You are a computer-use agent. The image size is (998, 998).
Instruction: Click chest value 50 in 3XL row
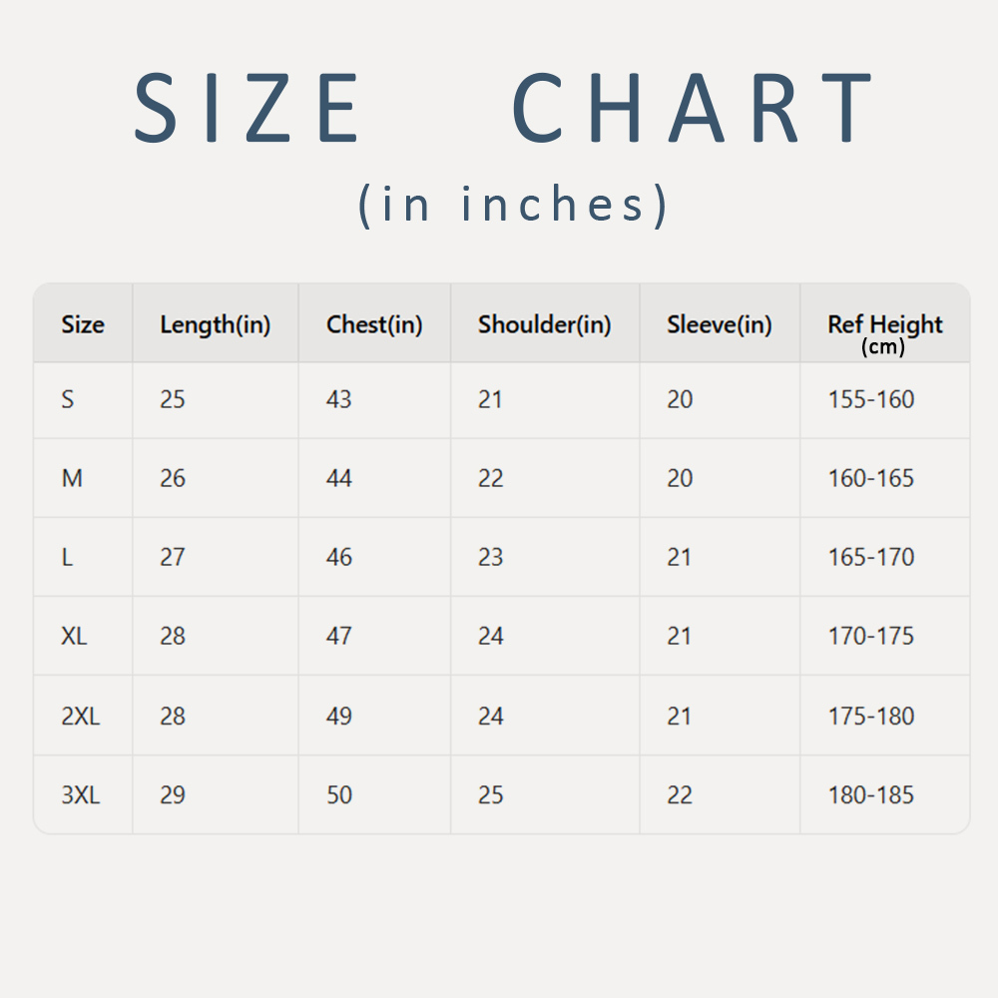coord(338,795)
